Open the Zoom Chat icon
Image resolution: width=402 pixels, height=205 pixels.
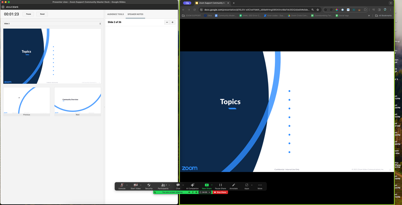click(x=178, y=185)
